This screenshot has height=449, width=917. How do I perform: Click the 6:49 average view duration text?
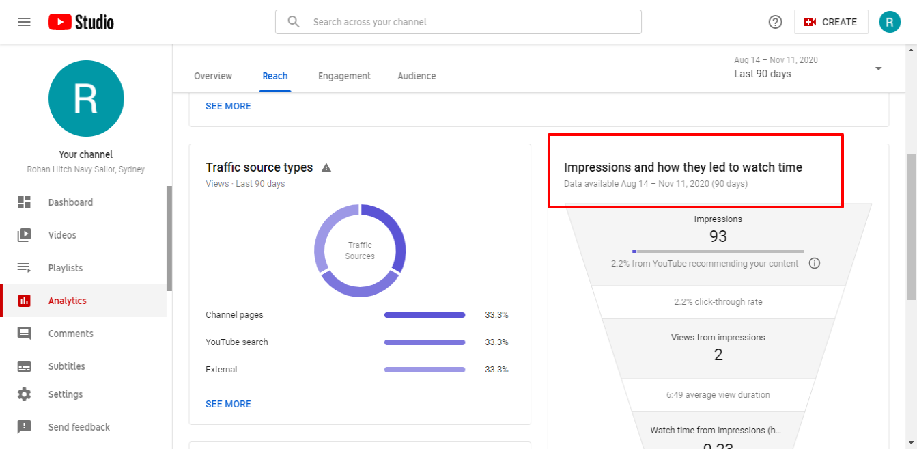(718, 395)
